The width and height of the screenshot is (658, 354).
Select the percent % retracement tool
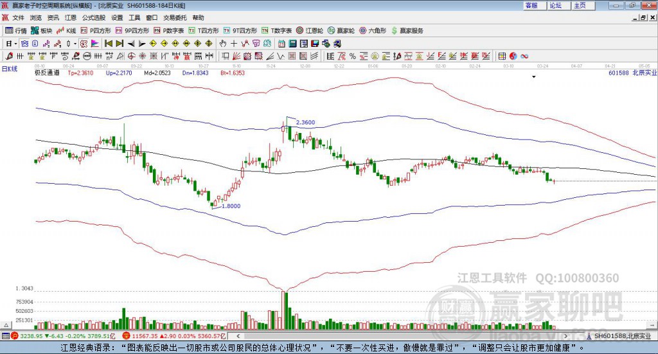coord(353,56)
